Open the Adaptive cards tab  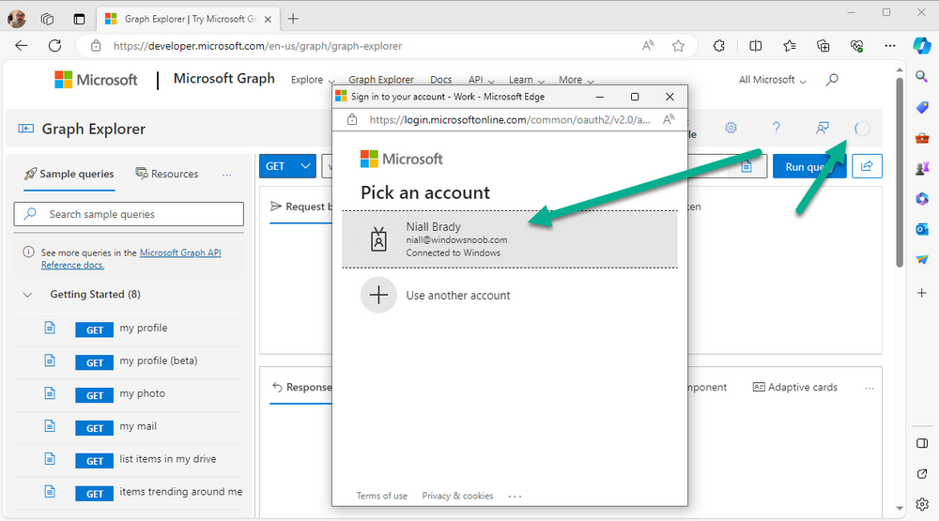pyautogui.click(x=794, y=388)
